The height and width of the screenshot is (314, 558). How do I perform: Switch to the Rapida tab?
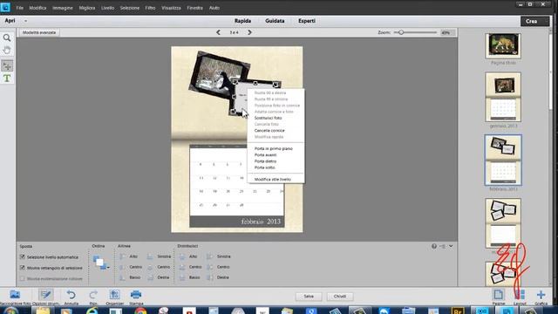pos(242,21)
